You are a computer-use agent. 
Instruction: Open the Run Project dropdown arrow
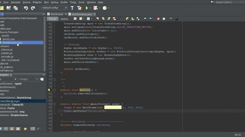[90, 8]
